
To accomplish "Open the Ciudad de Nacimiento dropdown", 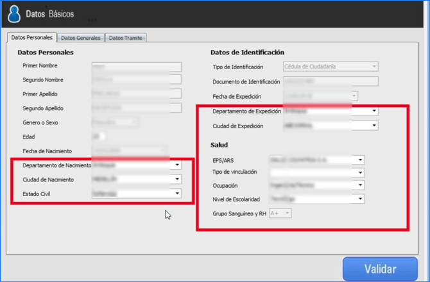I will click(177, 179).
